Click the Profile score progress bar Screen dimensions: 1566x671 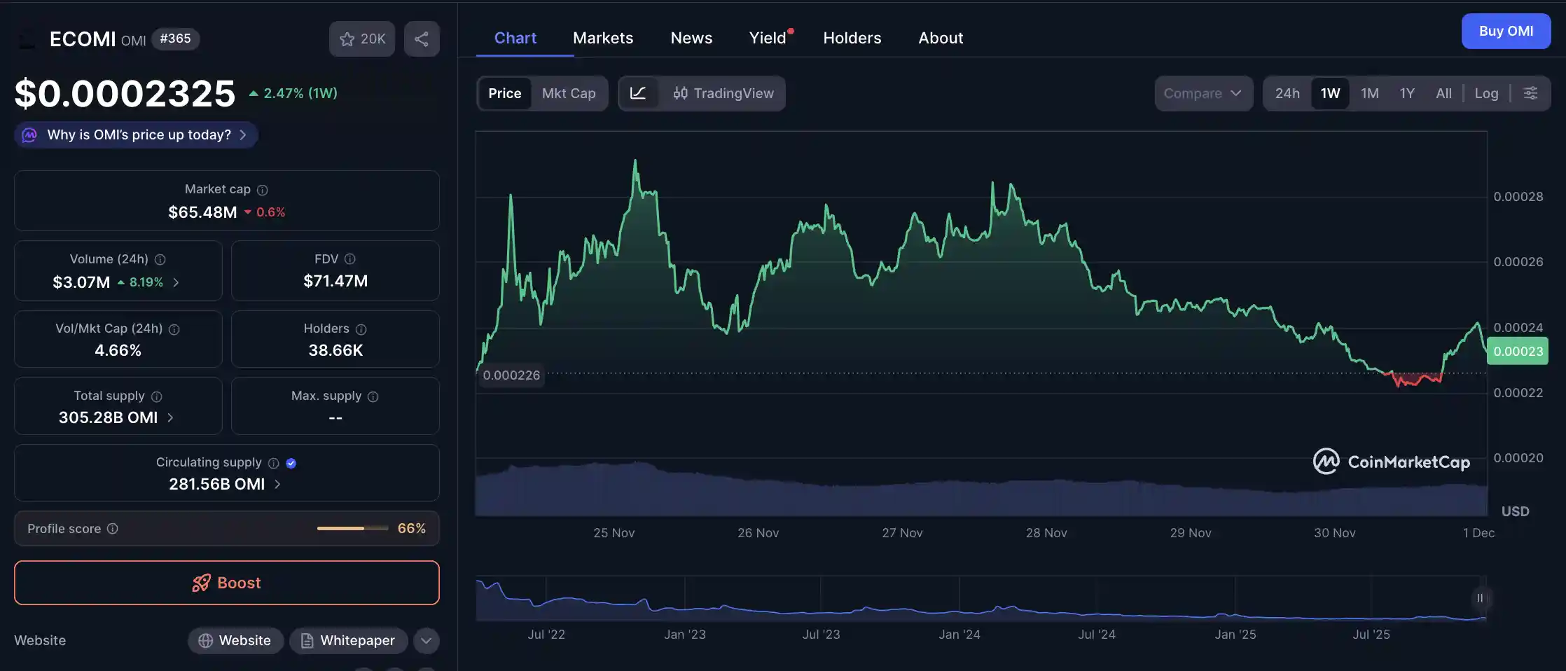coord(352,528)
